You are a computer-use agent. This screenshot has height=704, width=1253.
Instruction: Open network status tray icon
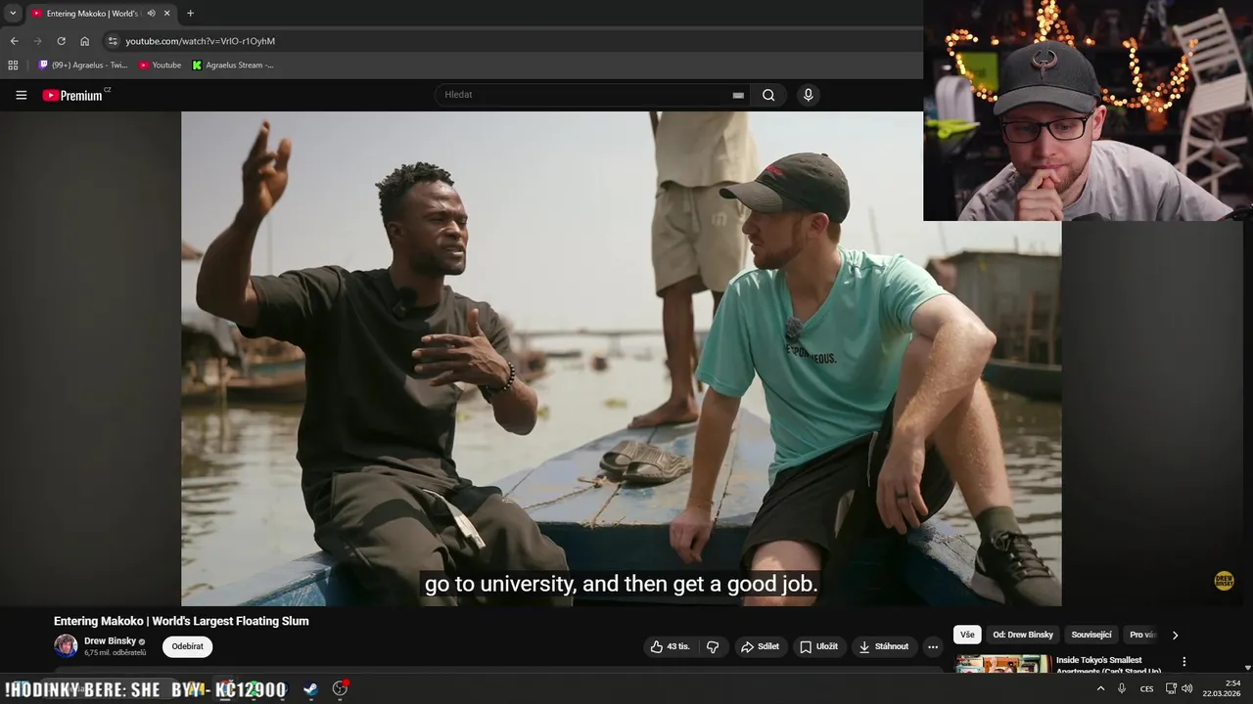click(1171, 688)
